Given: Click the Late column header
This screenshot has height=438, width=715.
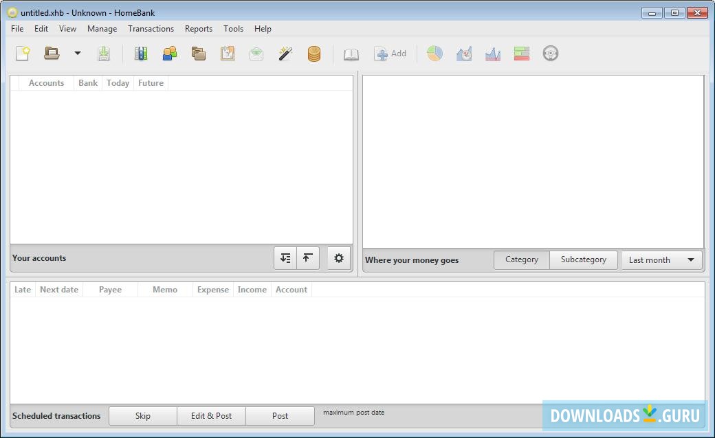Looking at the screenshot, I should 23,290.
